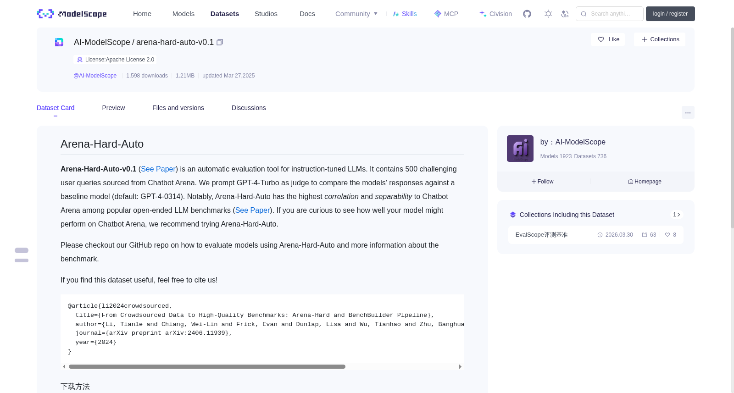Click the ModelScope logo
Viewport: 734px width, 393px height.
(x=72, y=14)
